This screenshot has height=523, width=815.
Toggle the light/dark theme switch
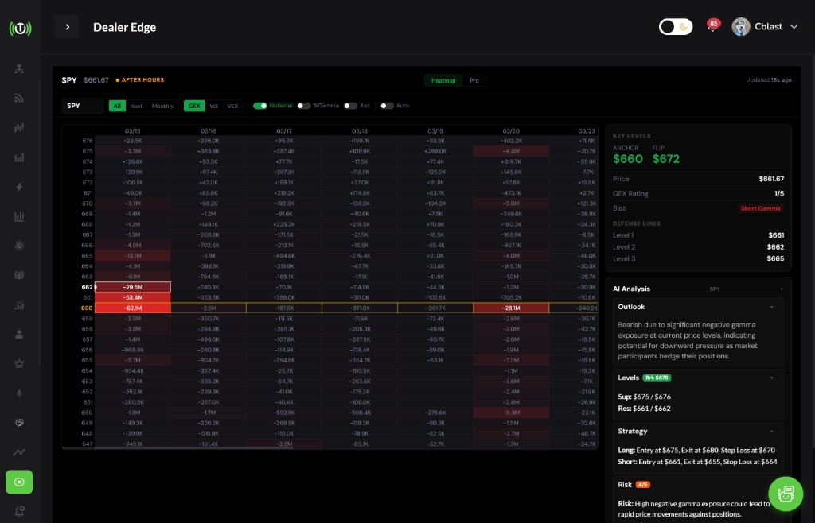[x=676, y=26]
